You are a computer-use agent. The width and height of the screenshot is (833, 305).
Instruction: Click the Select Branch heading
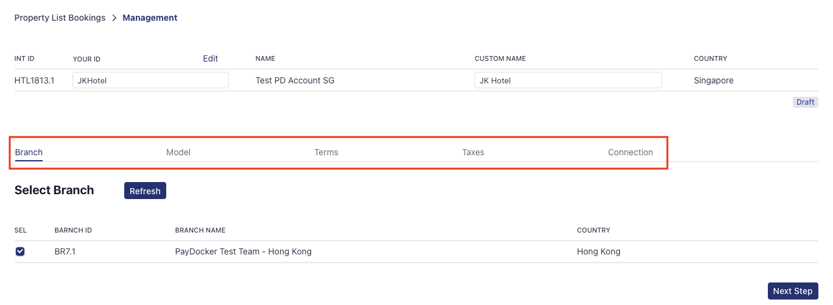tap(54, 190)
